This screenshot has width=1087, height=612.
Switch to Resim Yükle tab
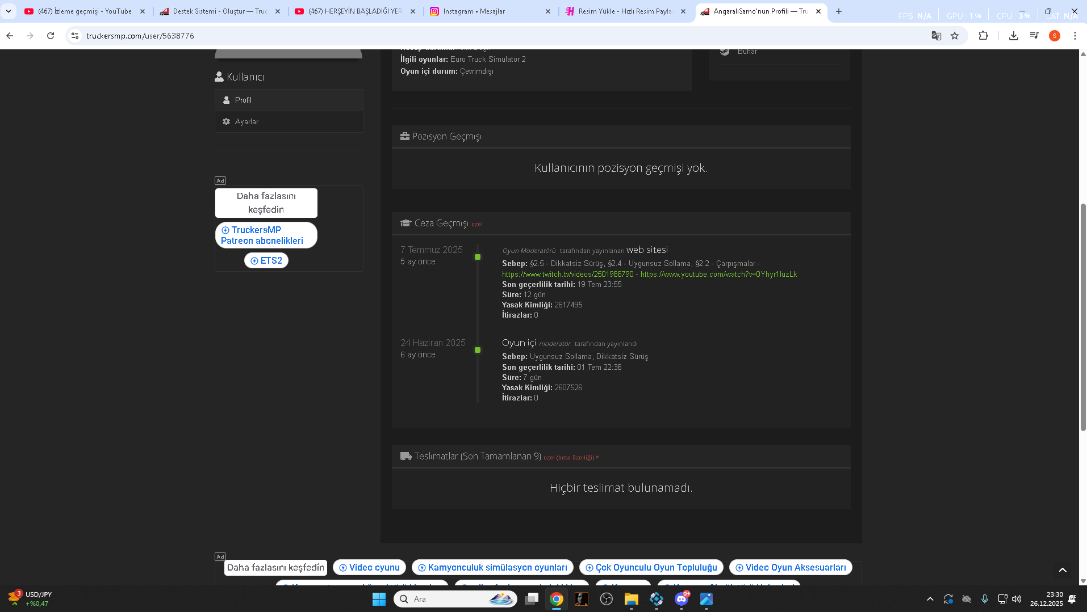(625, 11)
